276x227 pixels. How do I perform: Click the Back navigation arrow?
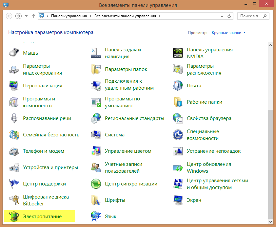[9, 16]
